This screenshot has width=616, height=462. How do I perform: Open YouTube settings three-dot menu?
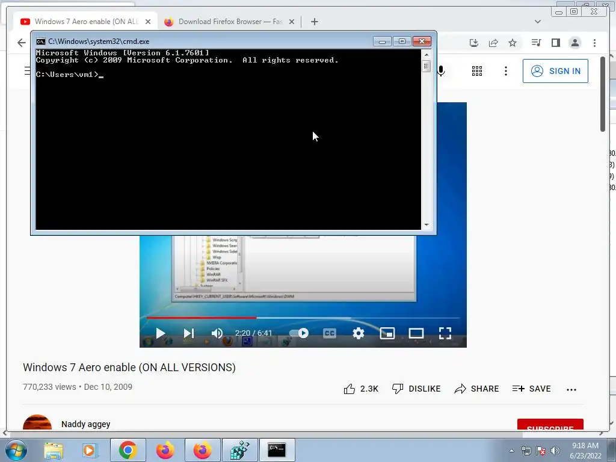click(x=505, y=71)
